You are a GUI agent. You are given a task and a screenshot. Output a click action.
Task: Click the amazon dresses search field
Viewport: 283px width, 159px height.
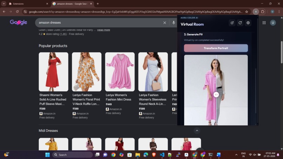click(99, 22)
